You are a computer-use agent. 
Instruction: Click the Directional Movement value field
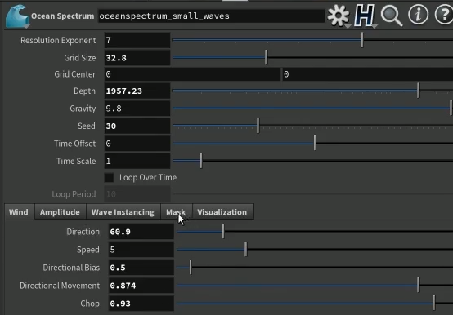[x=141, y=286]
